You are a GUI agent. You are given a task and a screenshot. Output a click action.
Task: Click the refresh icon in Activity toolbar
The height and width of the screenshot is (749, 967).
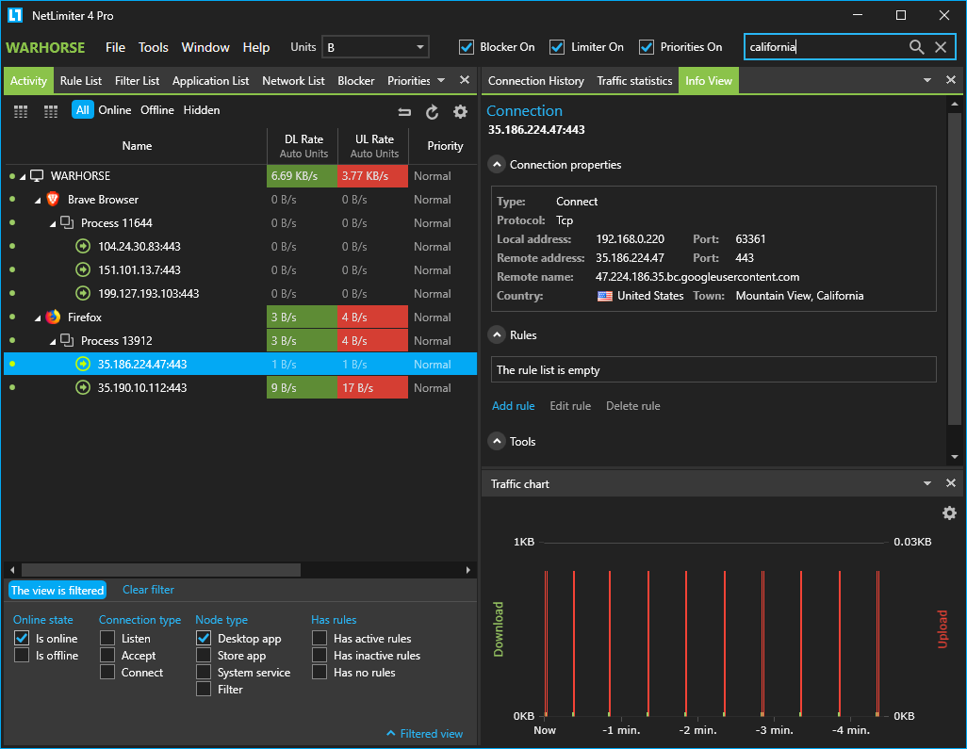[x=433, y=112]
